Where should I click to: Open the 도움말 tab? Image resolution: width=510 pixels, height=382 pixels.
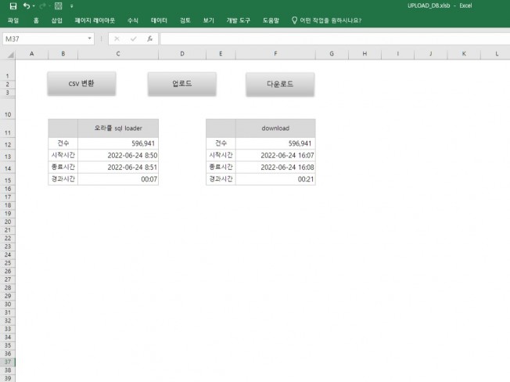(271, 20)
